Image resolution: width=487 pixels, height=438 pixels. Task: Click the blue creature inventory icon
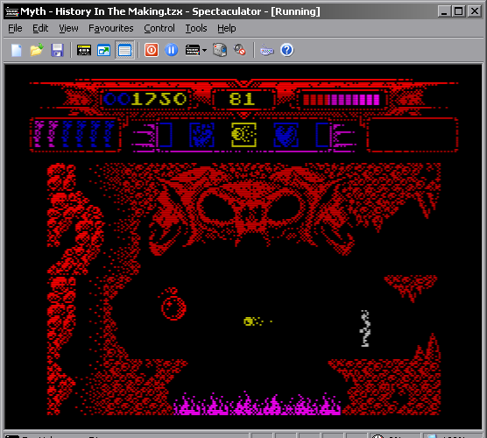(201, 135)
